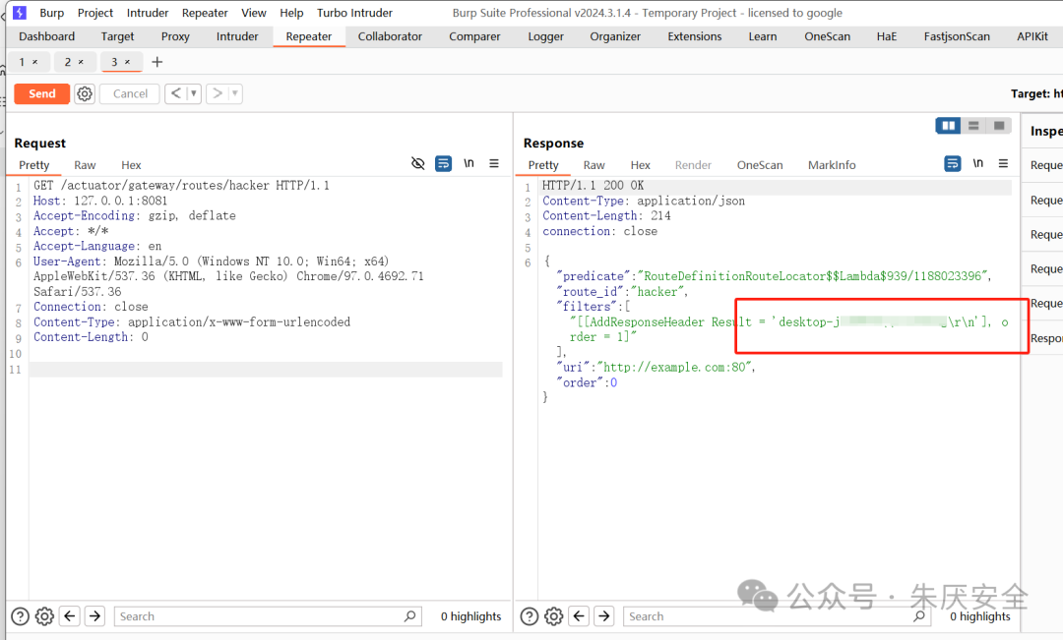1063x640 pixels.
Task: Open Response OneScan view
Action: pyautogui.click(x=760, y=165)
